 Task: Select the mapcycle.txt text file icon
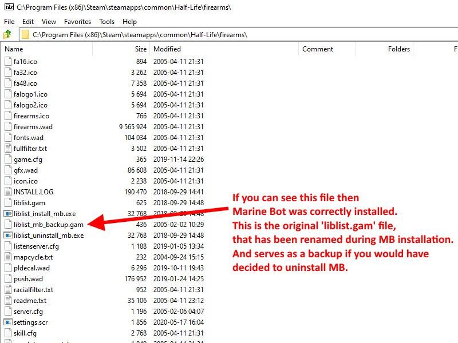8,257
